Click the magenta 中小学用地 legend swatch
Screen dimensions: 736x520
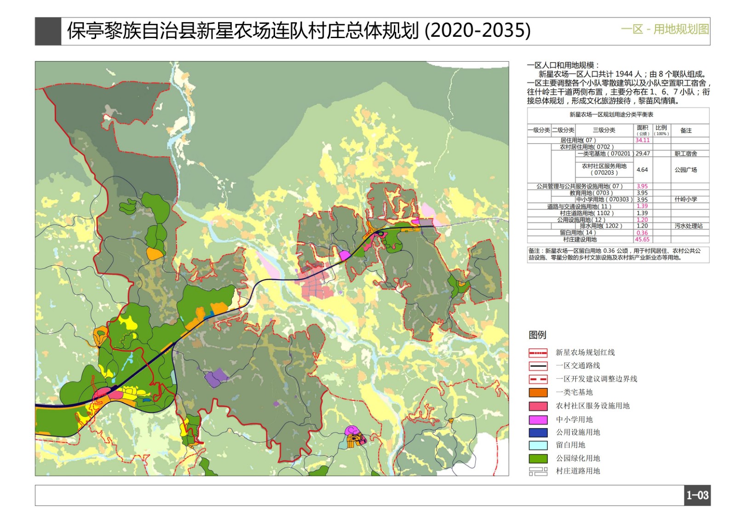click(538, 420)
